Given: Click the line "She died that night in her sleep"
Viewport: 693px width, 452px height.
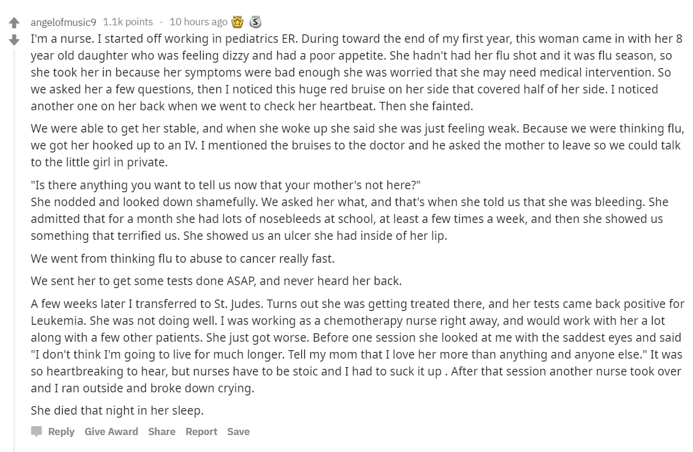Looking at the screenshot, I should 117,410.
